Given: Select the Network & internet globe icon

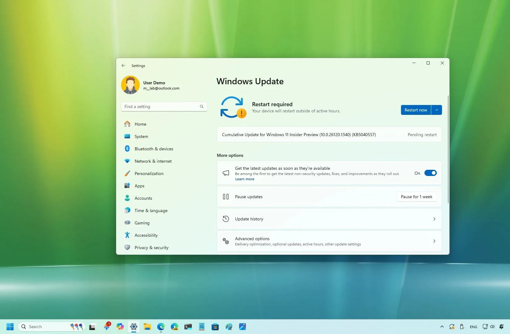Looking at the screenshot, I should [128, 161].
